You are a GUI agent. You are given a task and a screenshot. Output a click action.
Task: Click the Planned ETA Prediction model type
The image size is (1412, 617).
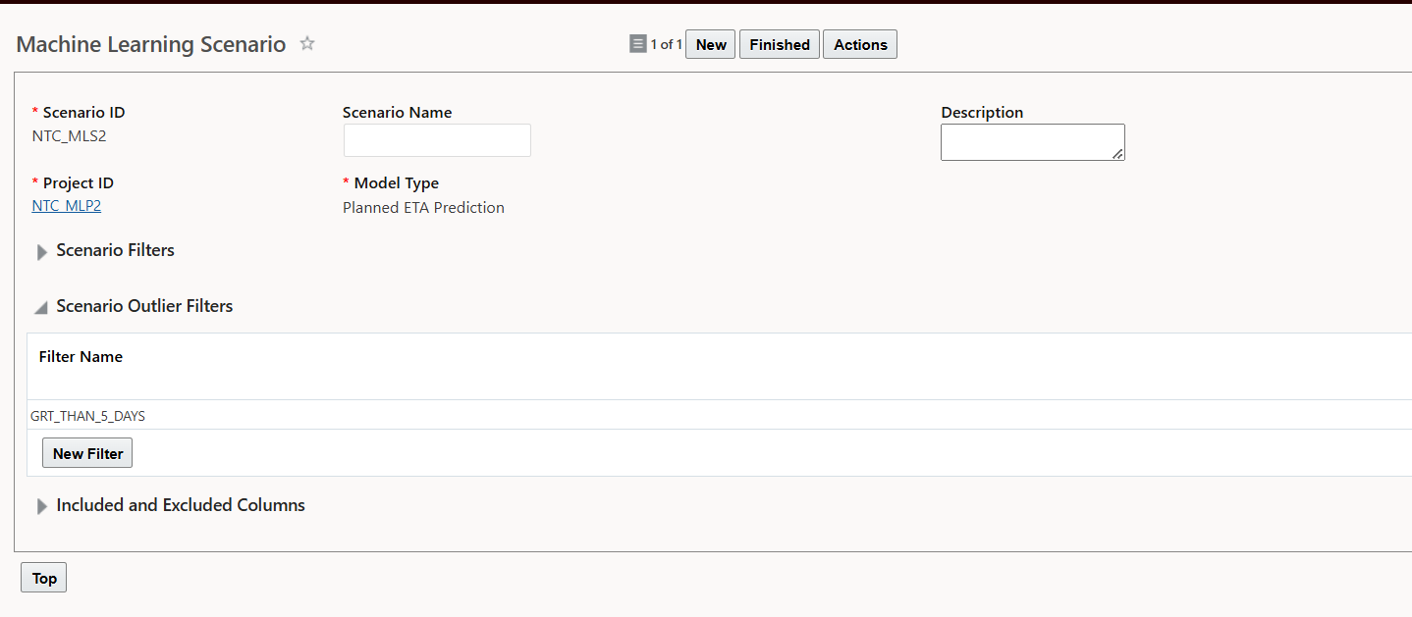423,207
